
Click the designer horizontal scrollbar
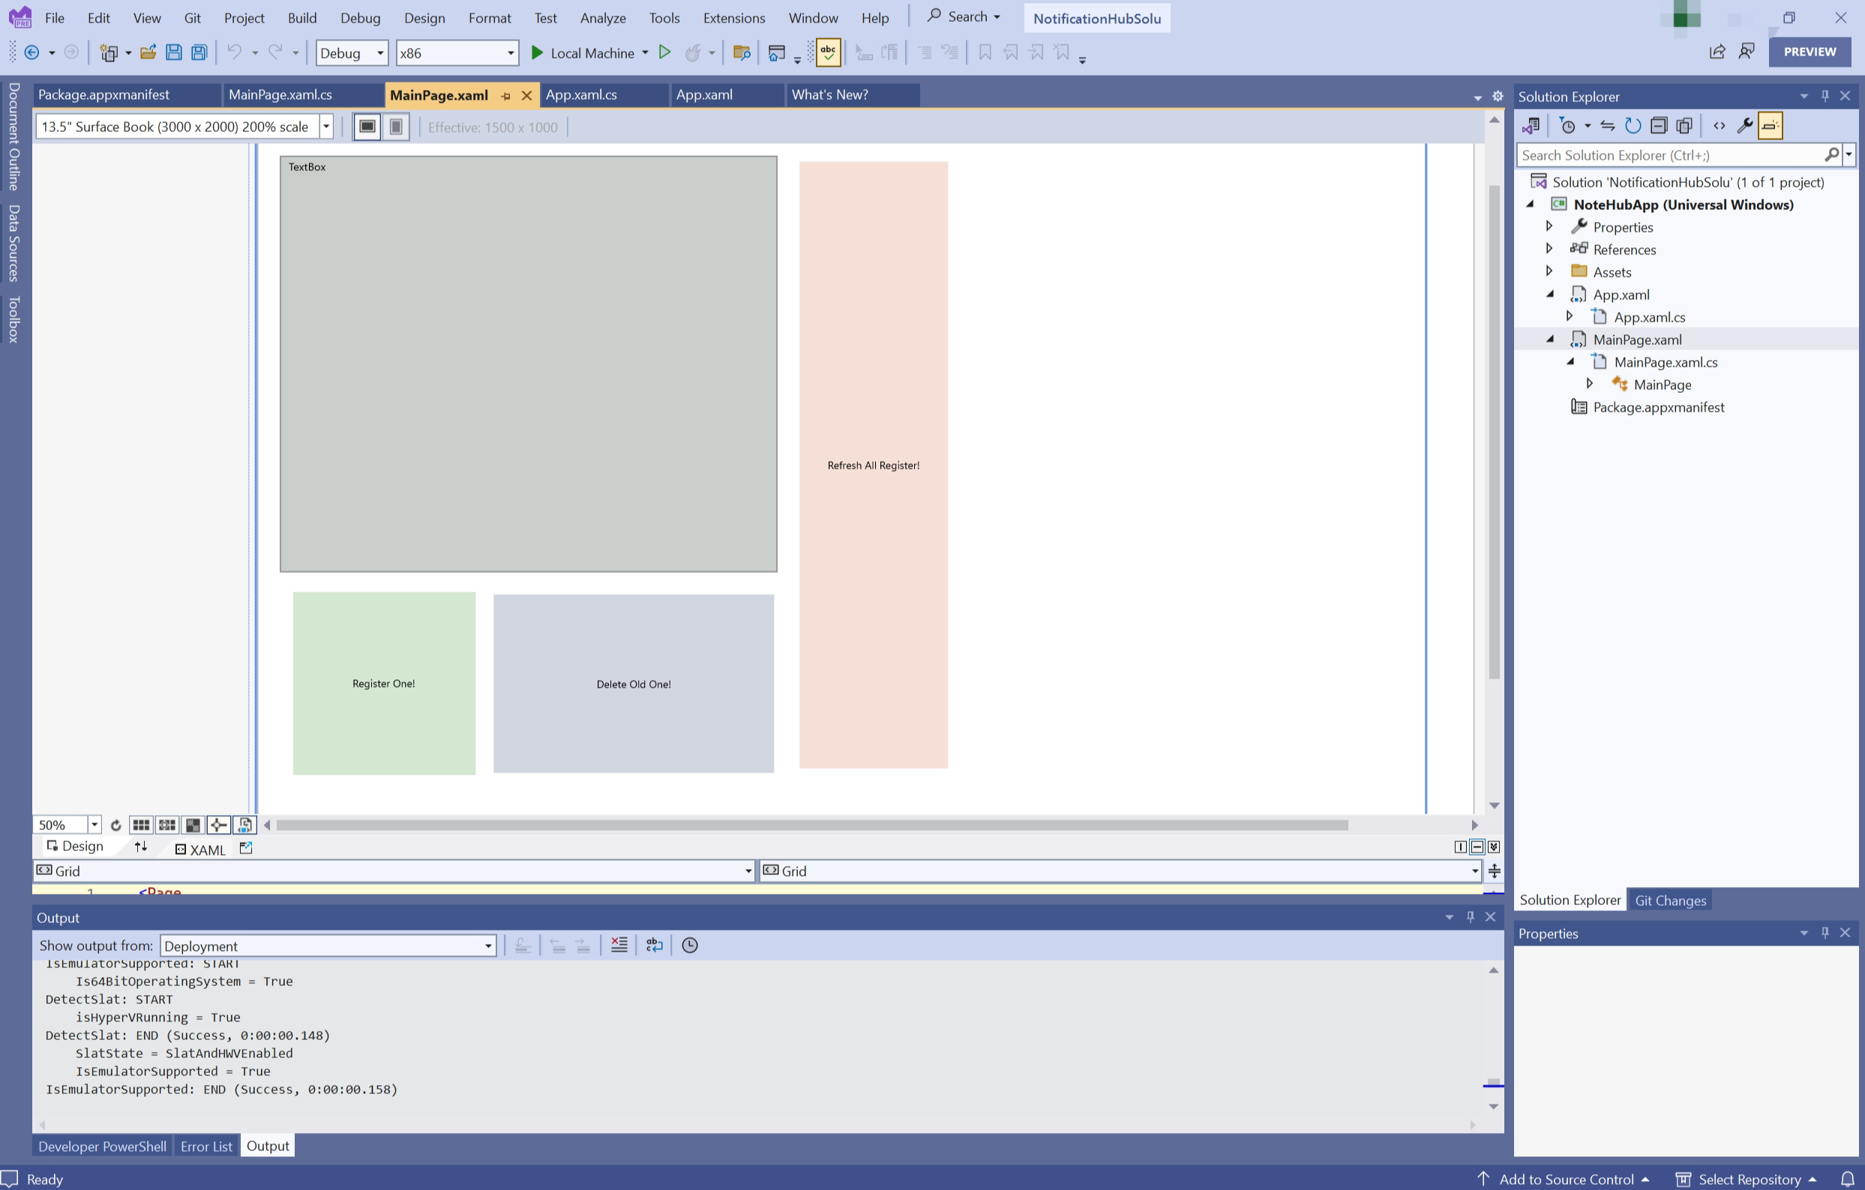811,825
